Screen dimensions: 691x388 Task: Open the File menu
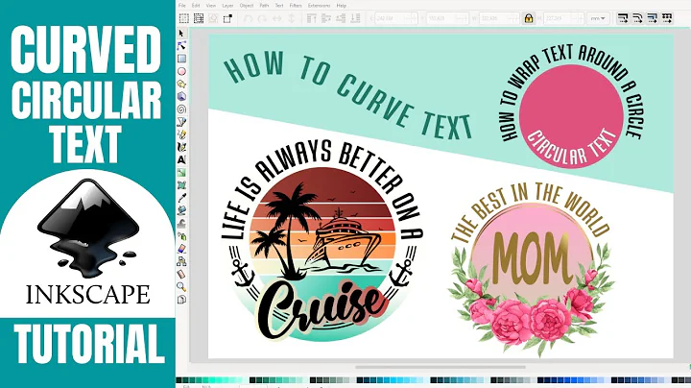182,6
